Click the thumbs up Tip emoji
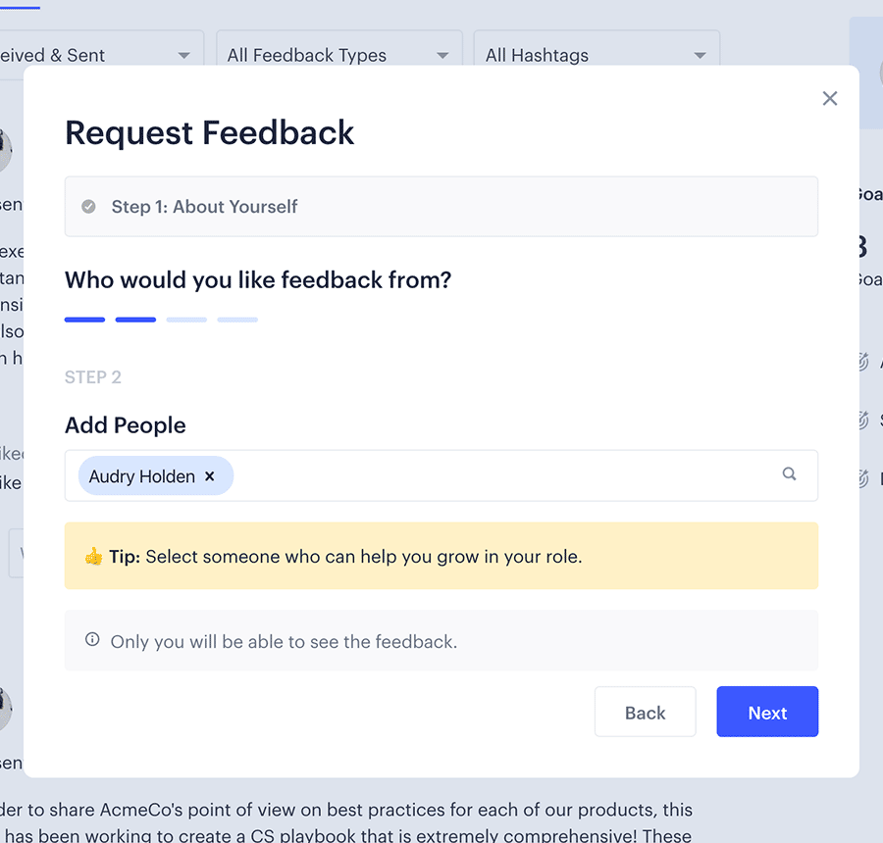 click(x=93, y=556)
